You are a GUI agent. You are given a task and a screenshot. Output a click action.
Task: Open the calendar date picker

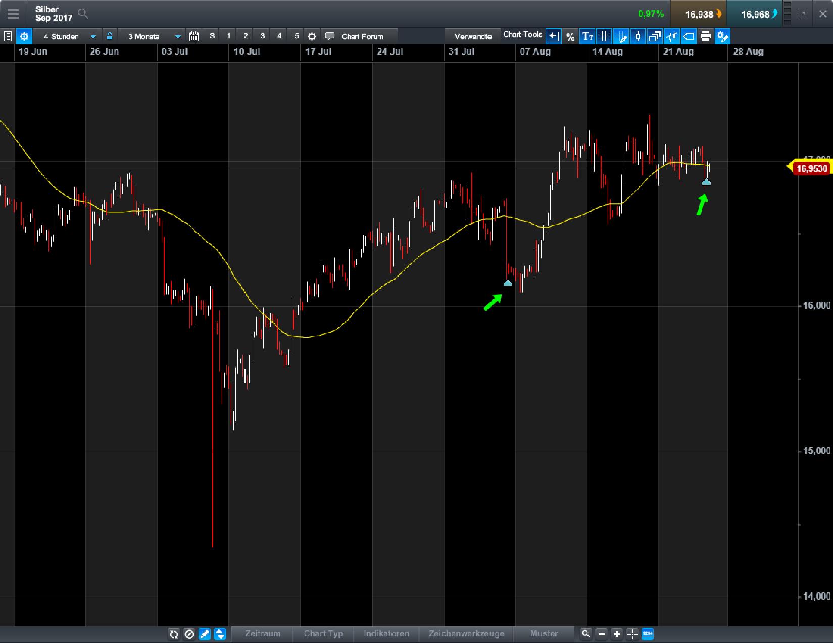point(194,36)
